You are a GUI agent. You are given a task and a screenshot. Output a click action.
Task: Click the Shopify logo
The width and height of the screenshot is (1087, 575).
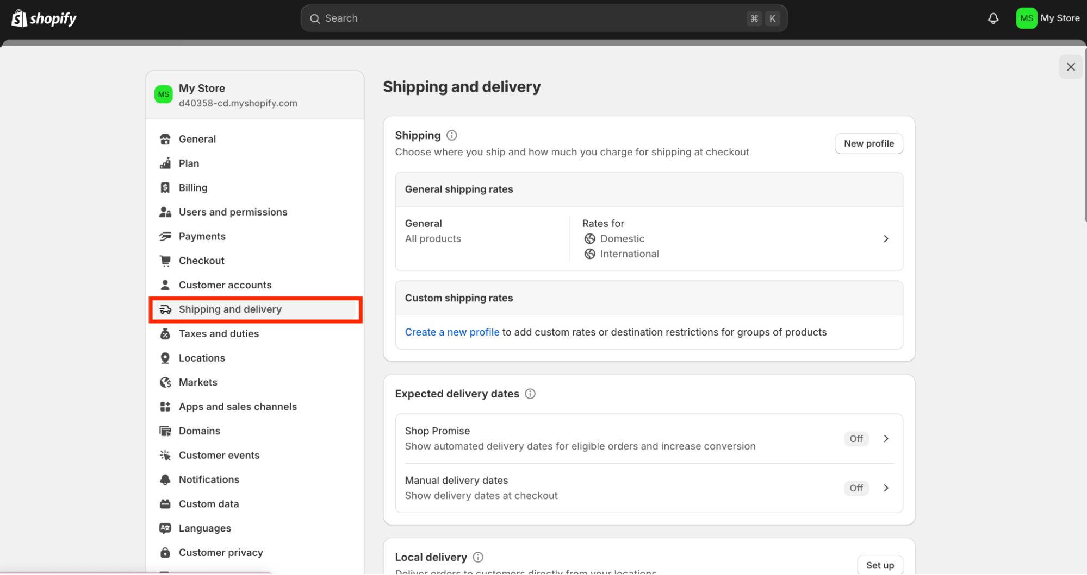coord(44,18)
